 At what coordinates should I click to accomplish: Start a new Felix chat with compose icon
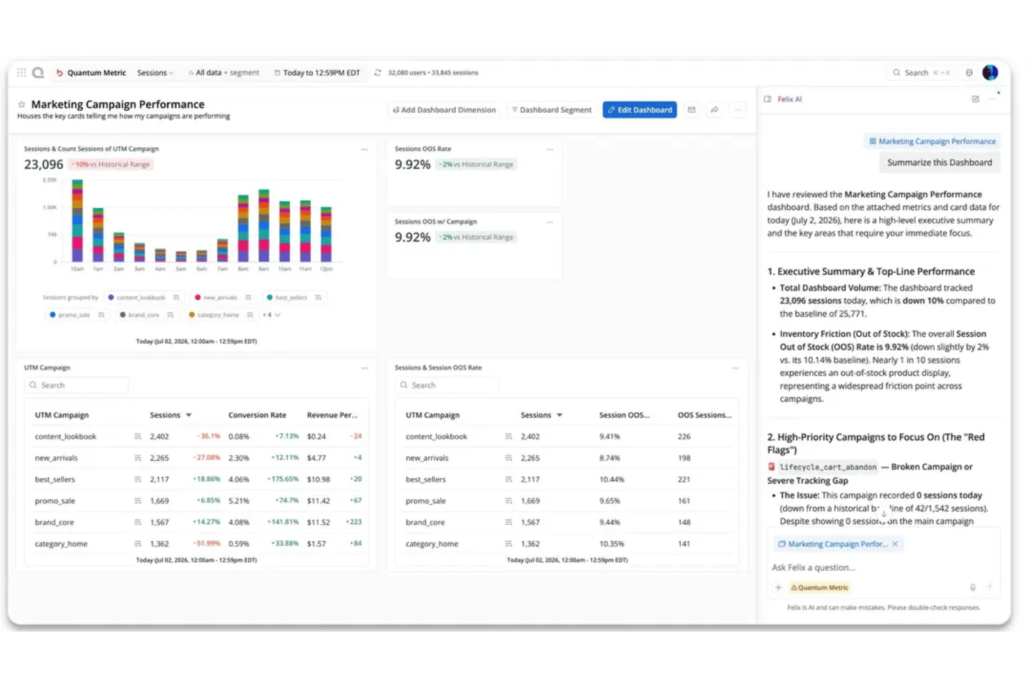pyautogui.click(x=975, y=99)
